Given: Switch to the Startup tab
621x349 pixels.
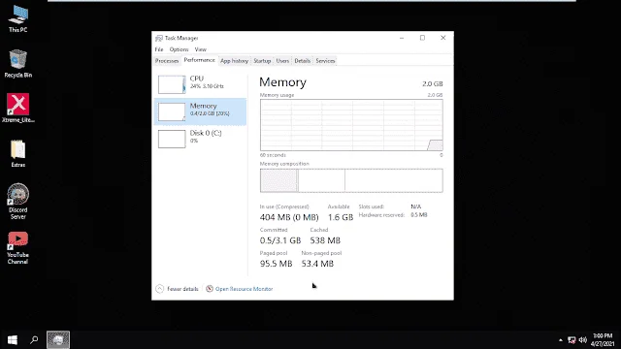Looking at the screenshot, I should pos(262,61).
